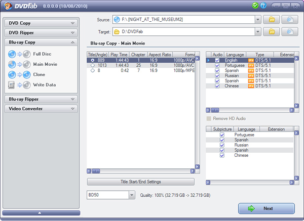The width and height of the screenshot is (304, 221).
Task: Click the Full Disc copy mode icon
Action: point(19,54)
